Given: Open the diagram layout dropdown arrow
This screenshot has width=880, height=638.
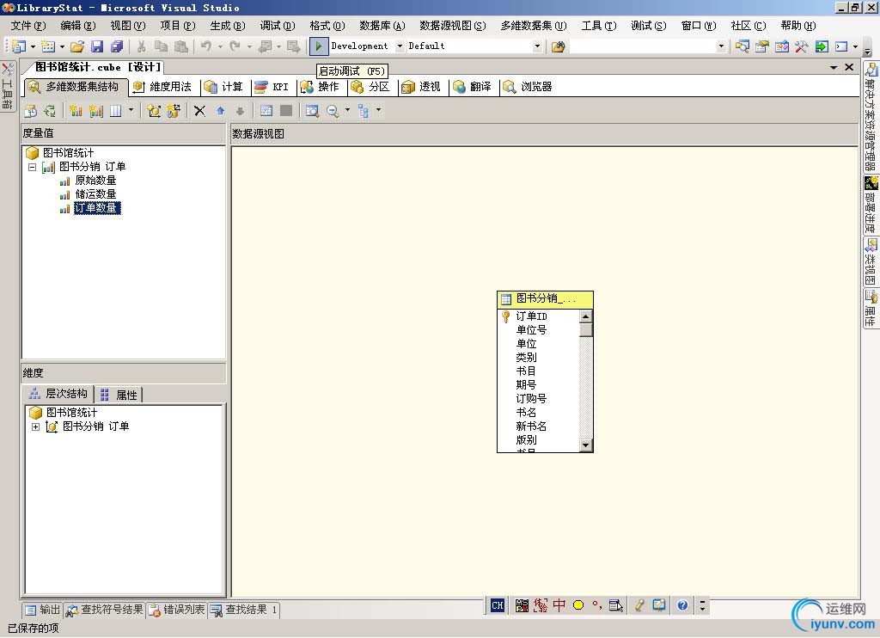Looking at the screenshot, I should [378, 110].
